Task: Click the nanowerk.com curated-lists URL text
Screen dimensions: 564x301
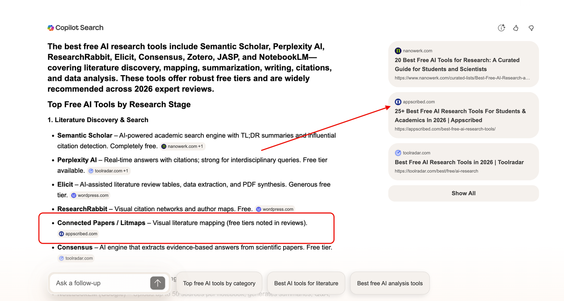Action: point(462,78)
